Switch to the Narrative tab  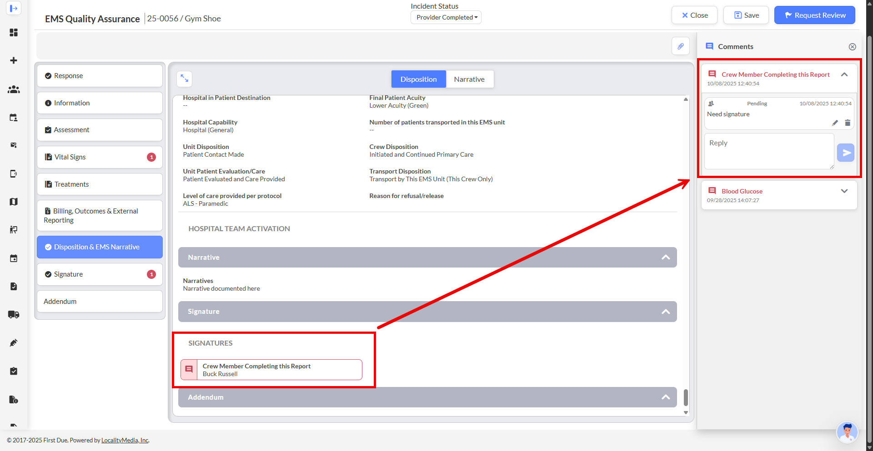coord(469,79)
